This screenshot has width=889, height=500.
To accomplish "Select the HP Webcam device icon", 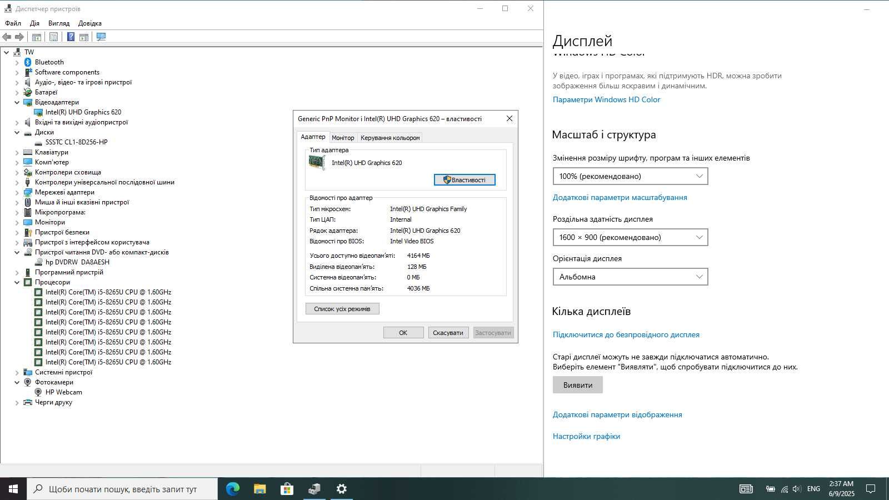I will click(x=38, y=392).
